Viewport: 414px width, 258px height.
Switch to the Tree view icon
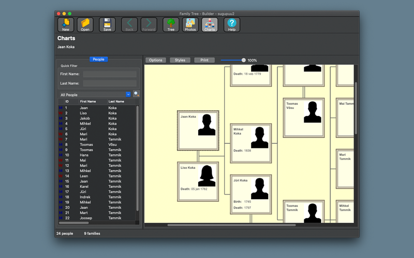coord(171,25)
